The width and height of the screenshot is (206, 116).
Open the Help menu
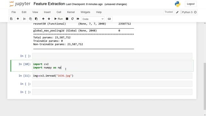click(x=99, y=12)
